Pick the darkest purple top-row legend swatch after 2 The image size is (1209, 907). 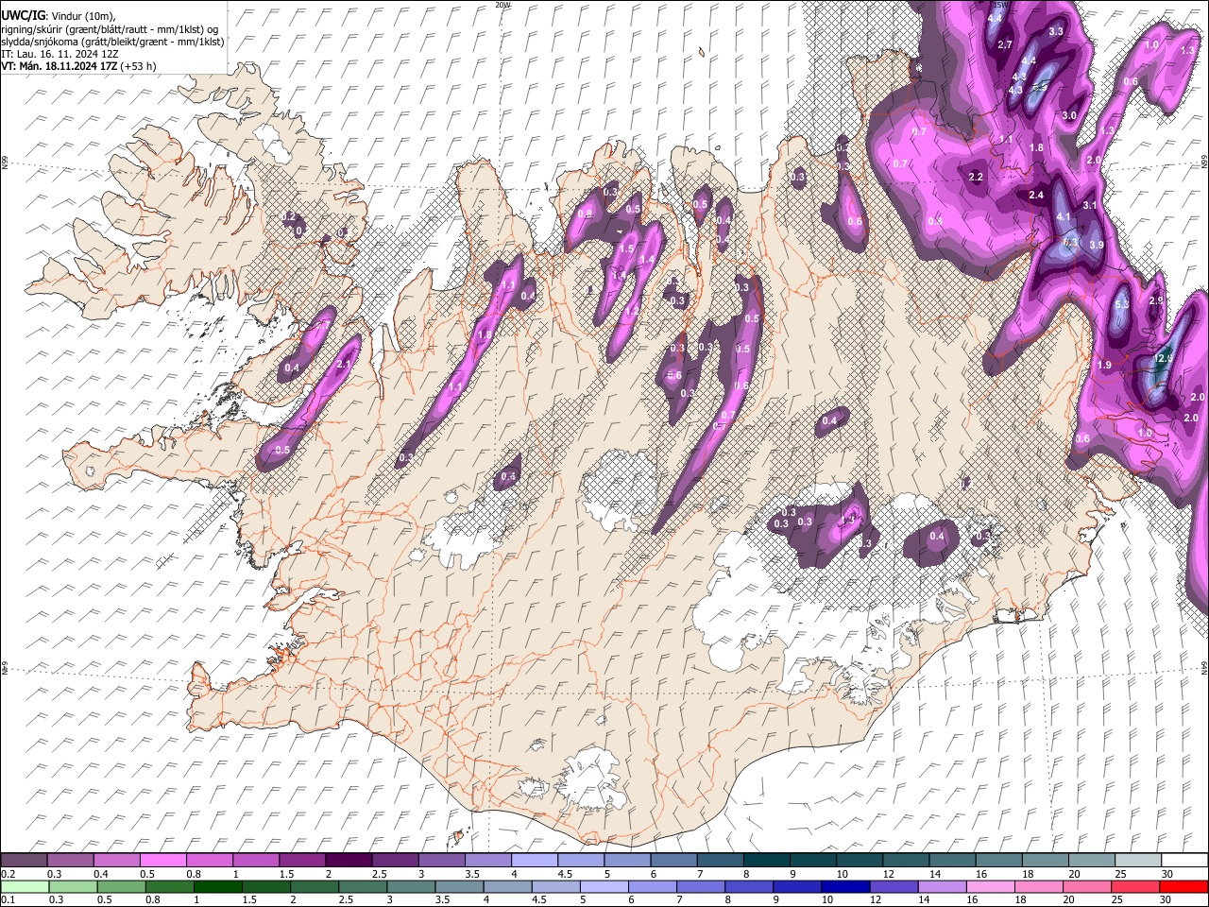(348, 860)
